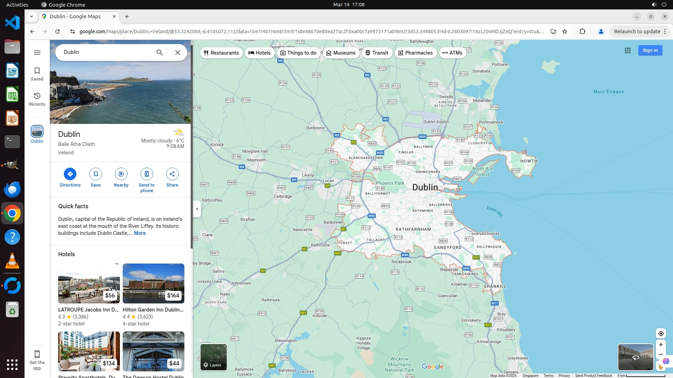Open Google apps grid icon
Image resolution: width=673 pixels, height=378 pixels.
[x=627, y=50]
